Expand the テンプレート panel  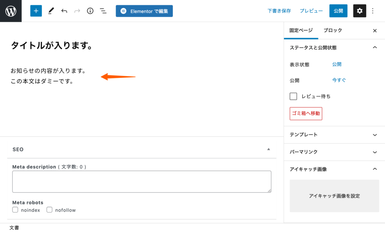pos(333,135)
